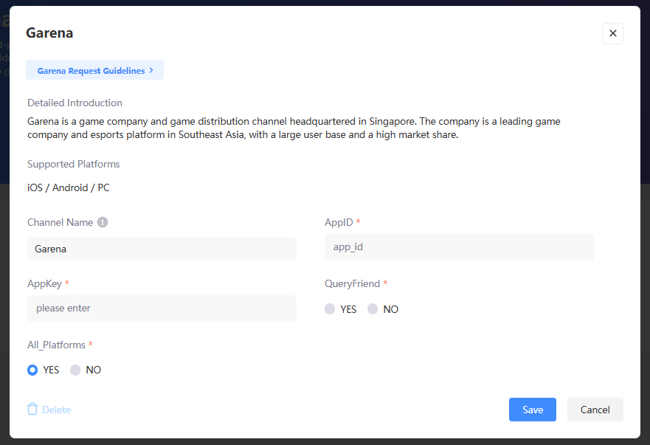Image resolution: width=650 pixels, height=445 pixels.
Task: Click into the AppID input field
Action: [459, 247]
